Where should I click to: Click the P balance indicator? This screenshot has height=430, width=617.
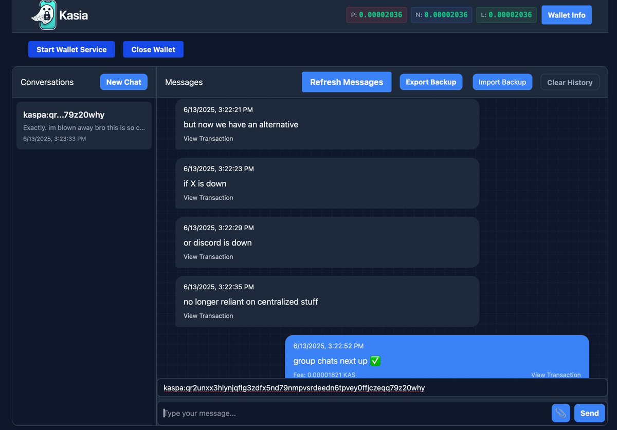(376, 14)
